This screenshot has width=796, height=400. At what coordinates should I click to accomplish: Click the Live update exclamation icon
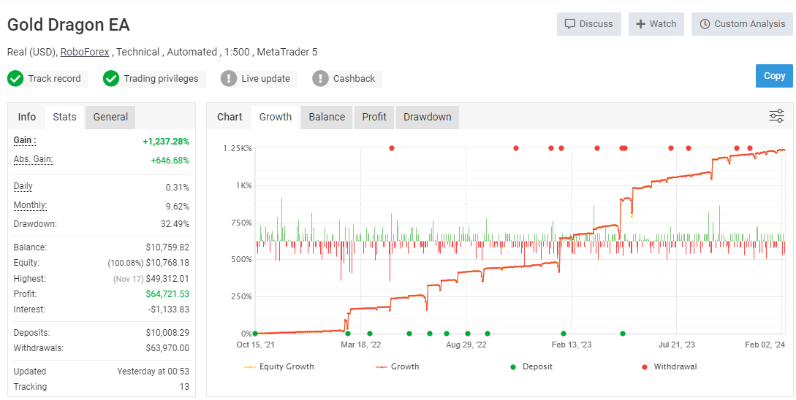coord(229,79)
